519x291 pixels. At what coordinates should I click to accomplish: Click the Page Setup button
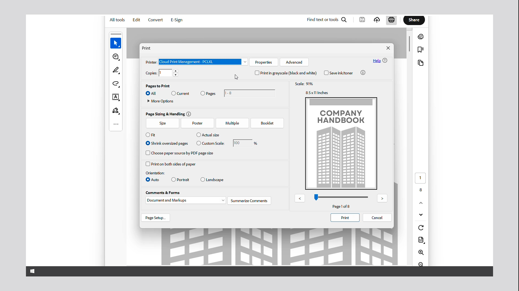tap(155, 218)
